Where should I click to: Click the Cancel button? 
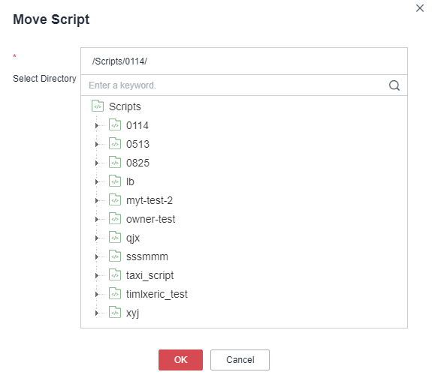pos(240,359)
